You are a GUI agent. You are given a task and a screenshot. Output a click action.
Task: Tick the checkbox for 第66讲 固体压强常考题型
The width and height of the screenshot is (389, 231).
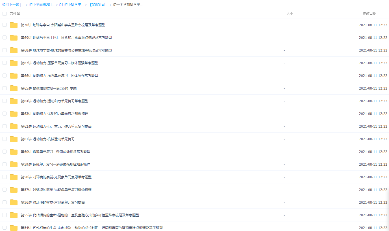coord(5,75)
